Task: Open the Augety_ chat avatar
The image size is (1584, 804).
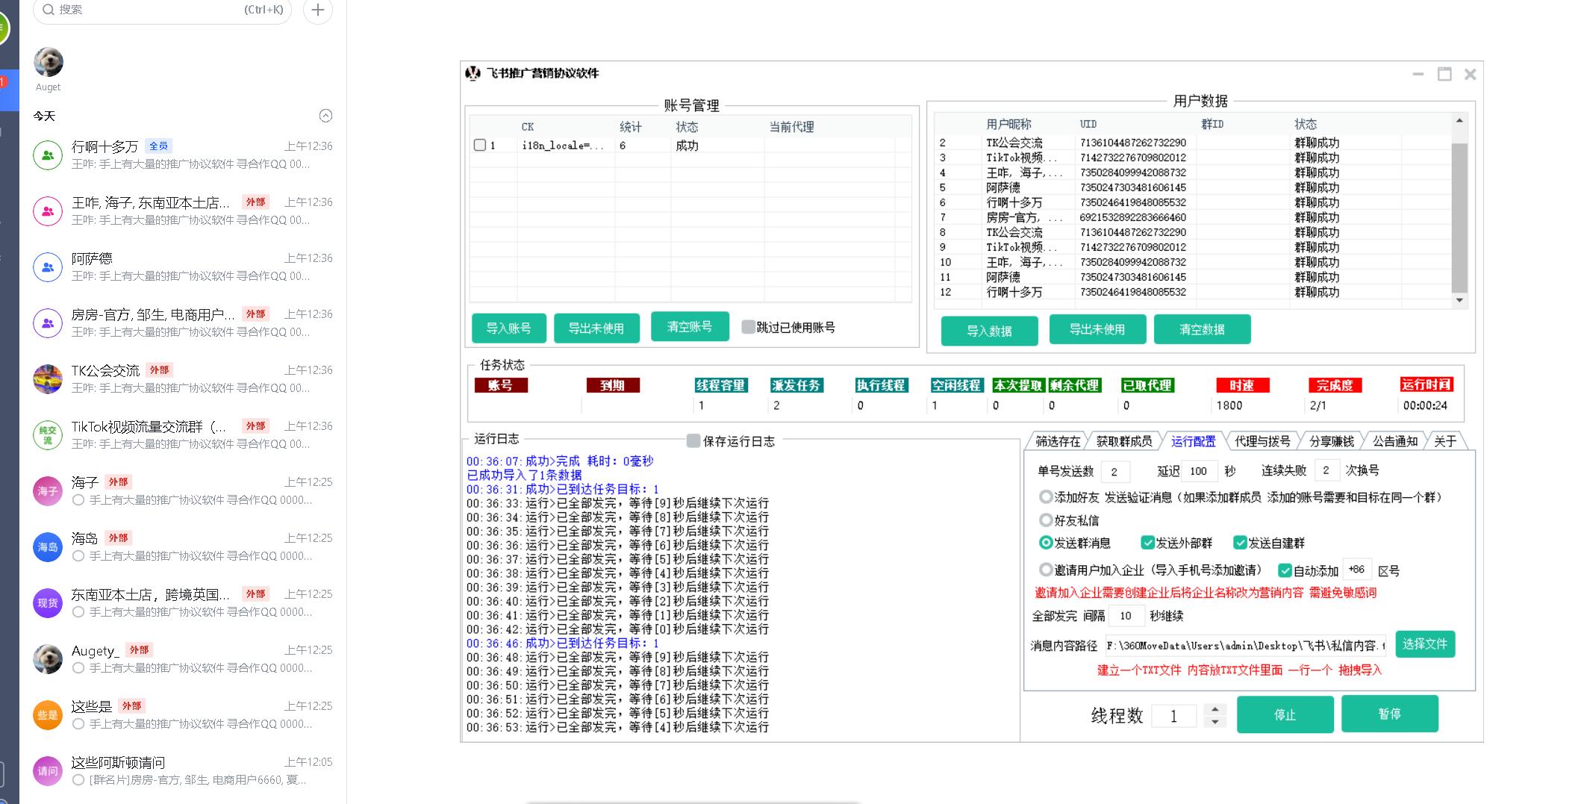Action: pos(48,659)
